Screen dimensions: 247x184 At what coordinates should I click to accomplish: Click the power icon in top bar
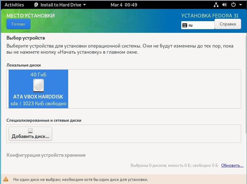(233, 5)
